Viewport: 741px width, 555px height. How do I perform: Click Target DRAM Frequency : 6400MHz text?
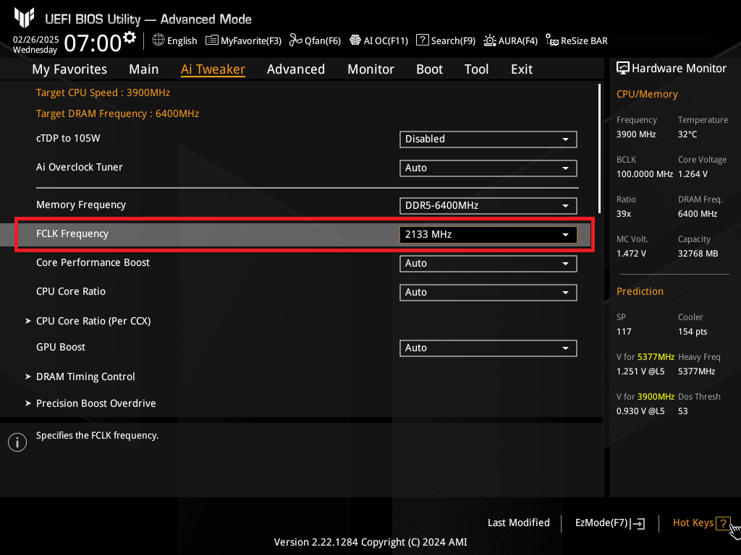coord(118,113)
